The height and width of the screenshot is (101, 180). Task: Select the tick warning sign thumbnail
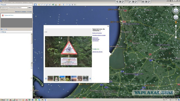click(56, 79)
